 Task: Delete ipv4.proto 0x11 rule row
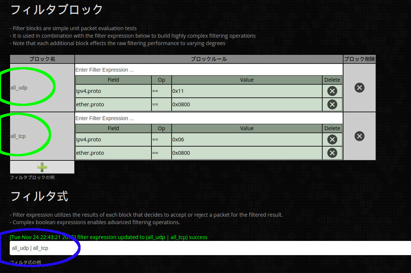(332, 91)
